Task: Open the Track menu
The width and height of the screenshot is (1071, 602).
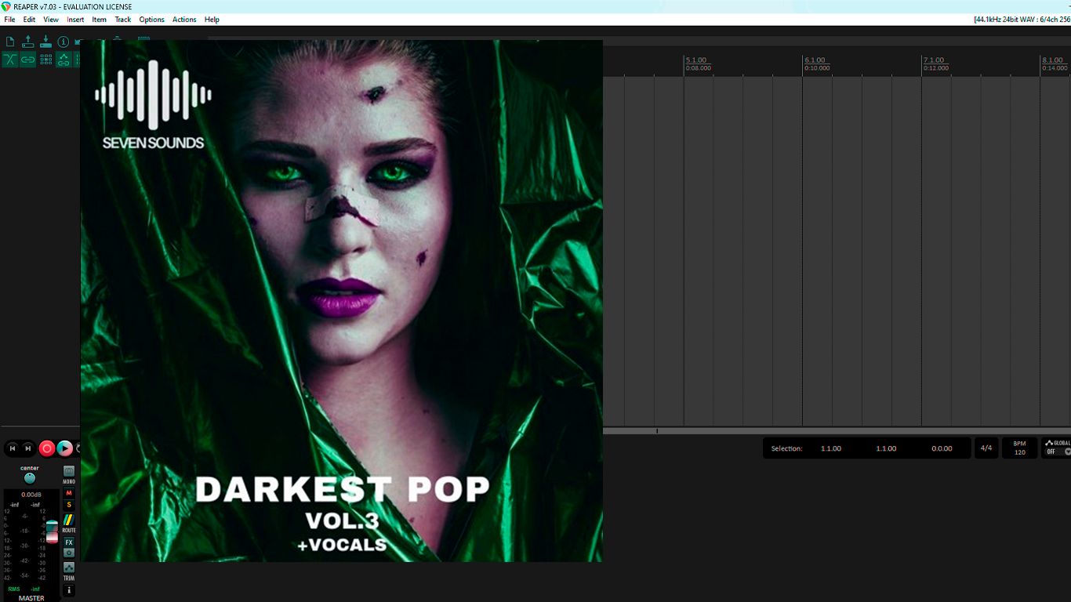Action: [123, 20]
